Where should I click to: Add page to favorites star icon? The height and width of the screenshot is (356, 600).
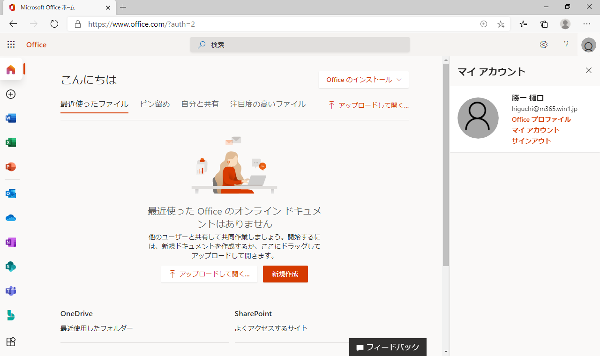tap(501, 24)
